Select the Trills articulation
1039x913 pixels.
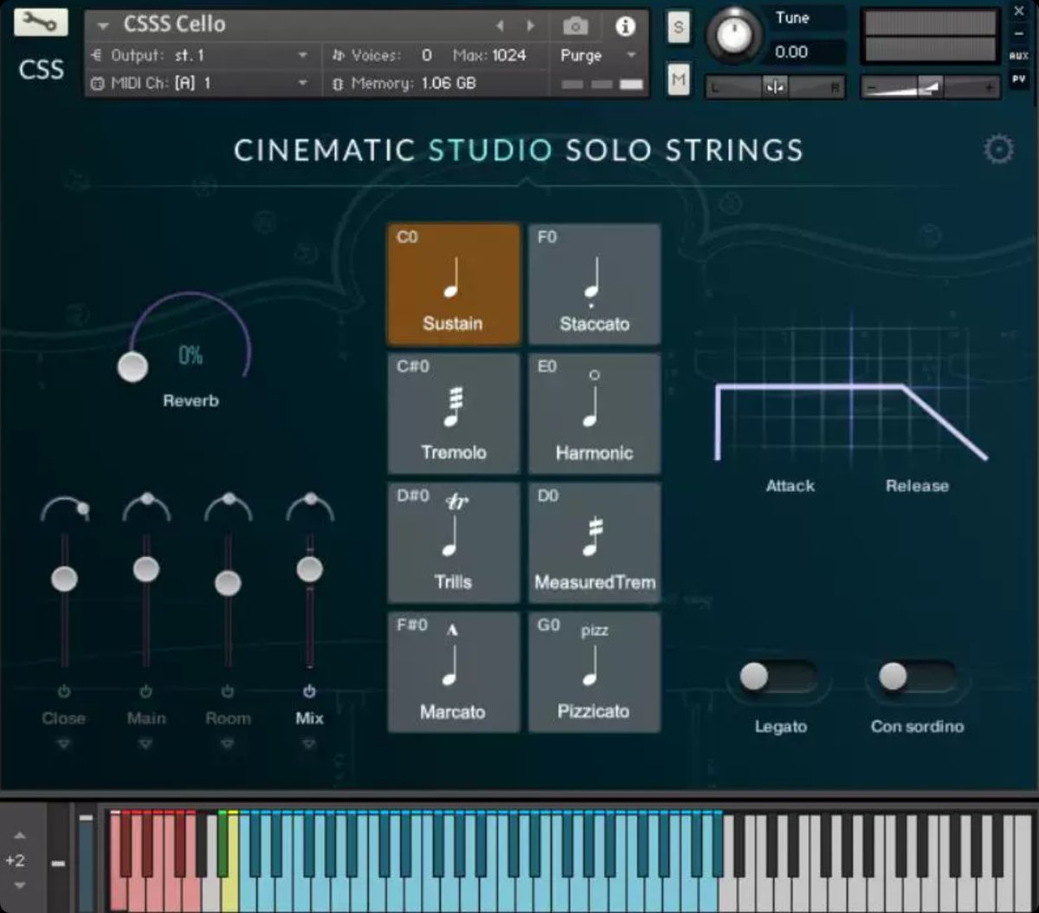tap(454, 543)
